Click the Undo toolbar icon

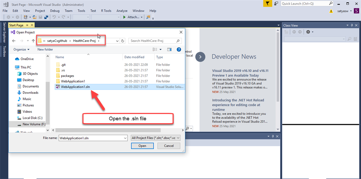click(54, 17)
